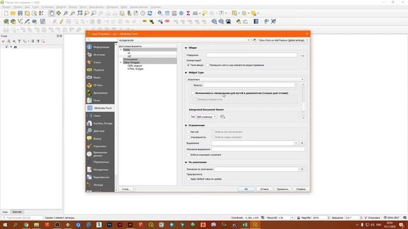Create a new project via toolbar icon
The height and width of the screenshot is (229, 408).
tap(6, 13)
